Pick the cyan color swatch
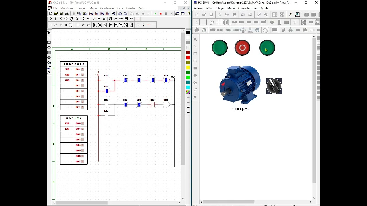 tap(188, 87)
